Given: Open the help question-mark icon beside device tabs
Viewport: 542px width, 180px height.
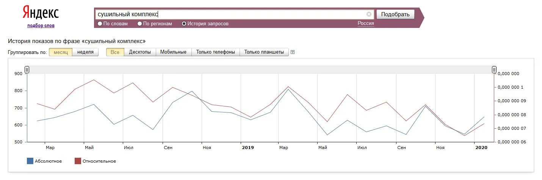Looking at the screenshot, I should [293, 52].
